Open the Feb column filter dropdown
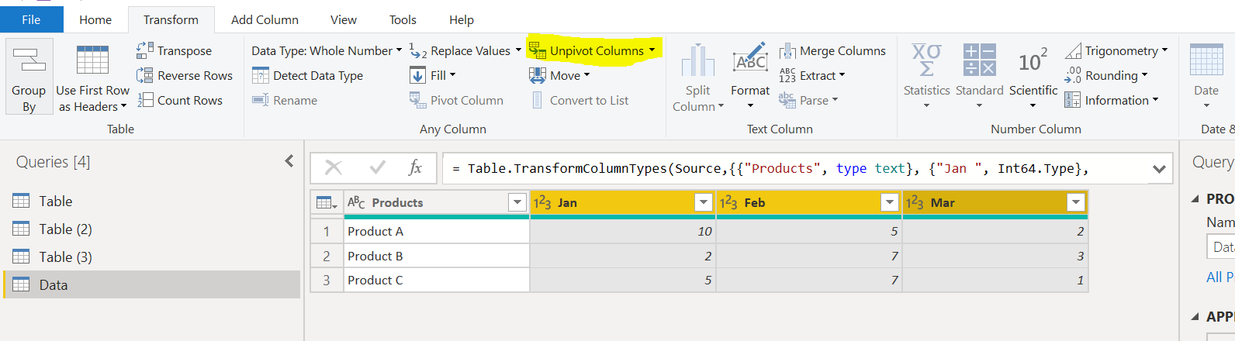This screenshot has width=1235, height=341. coord(890,202)
